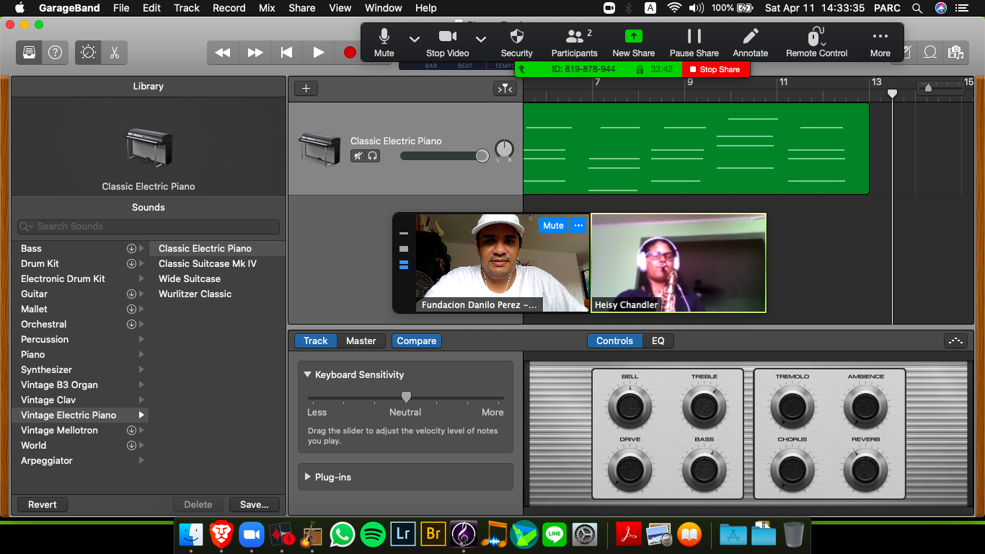
Task: Select the Wurlitzer Classic patch
Action: (x=195, y=294)
